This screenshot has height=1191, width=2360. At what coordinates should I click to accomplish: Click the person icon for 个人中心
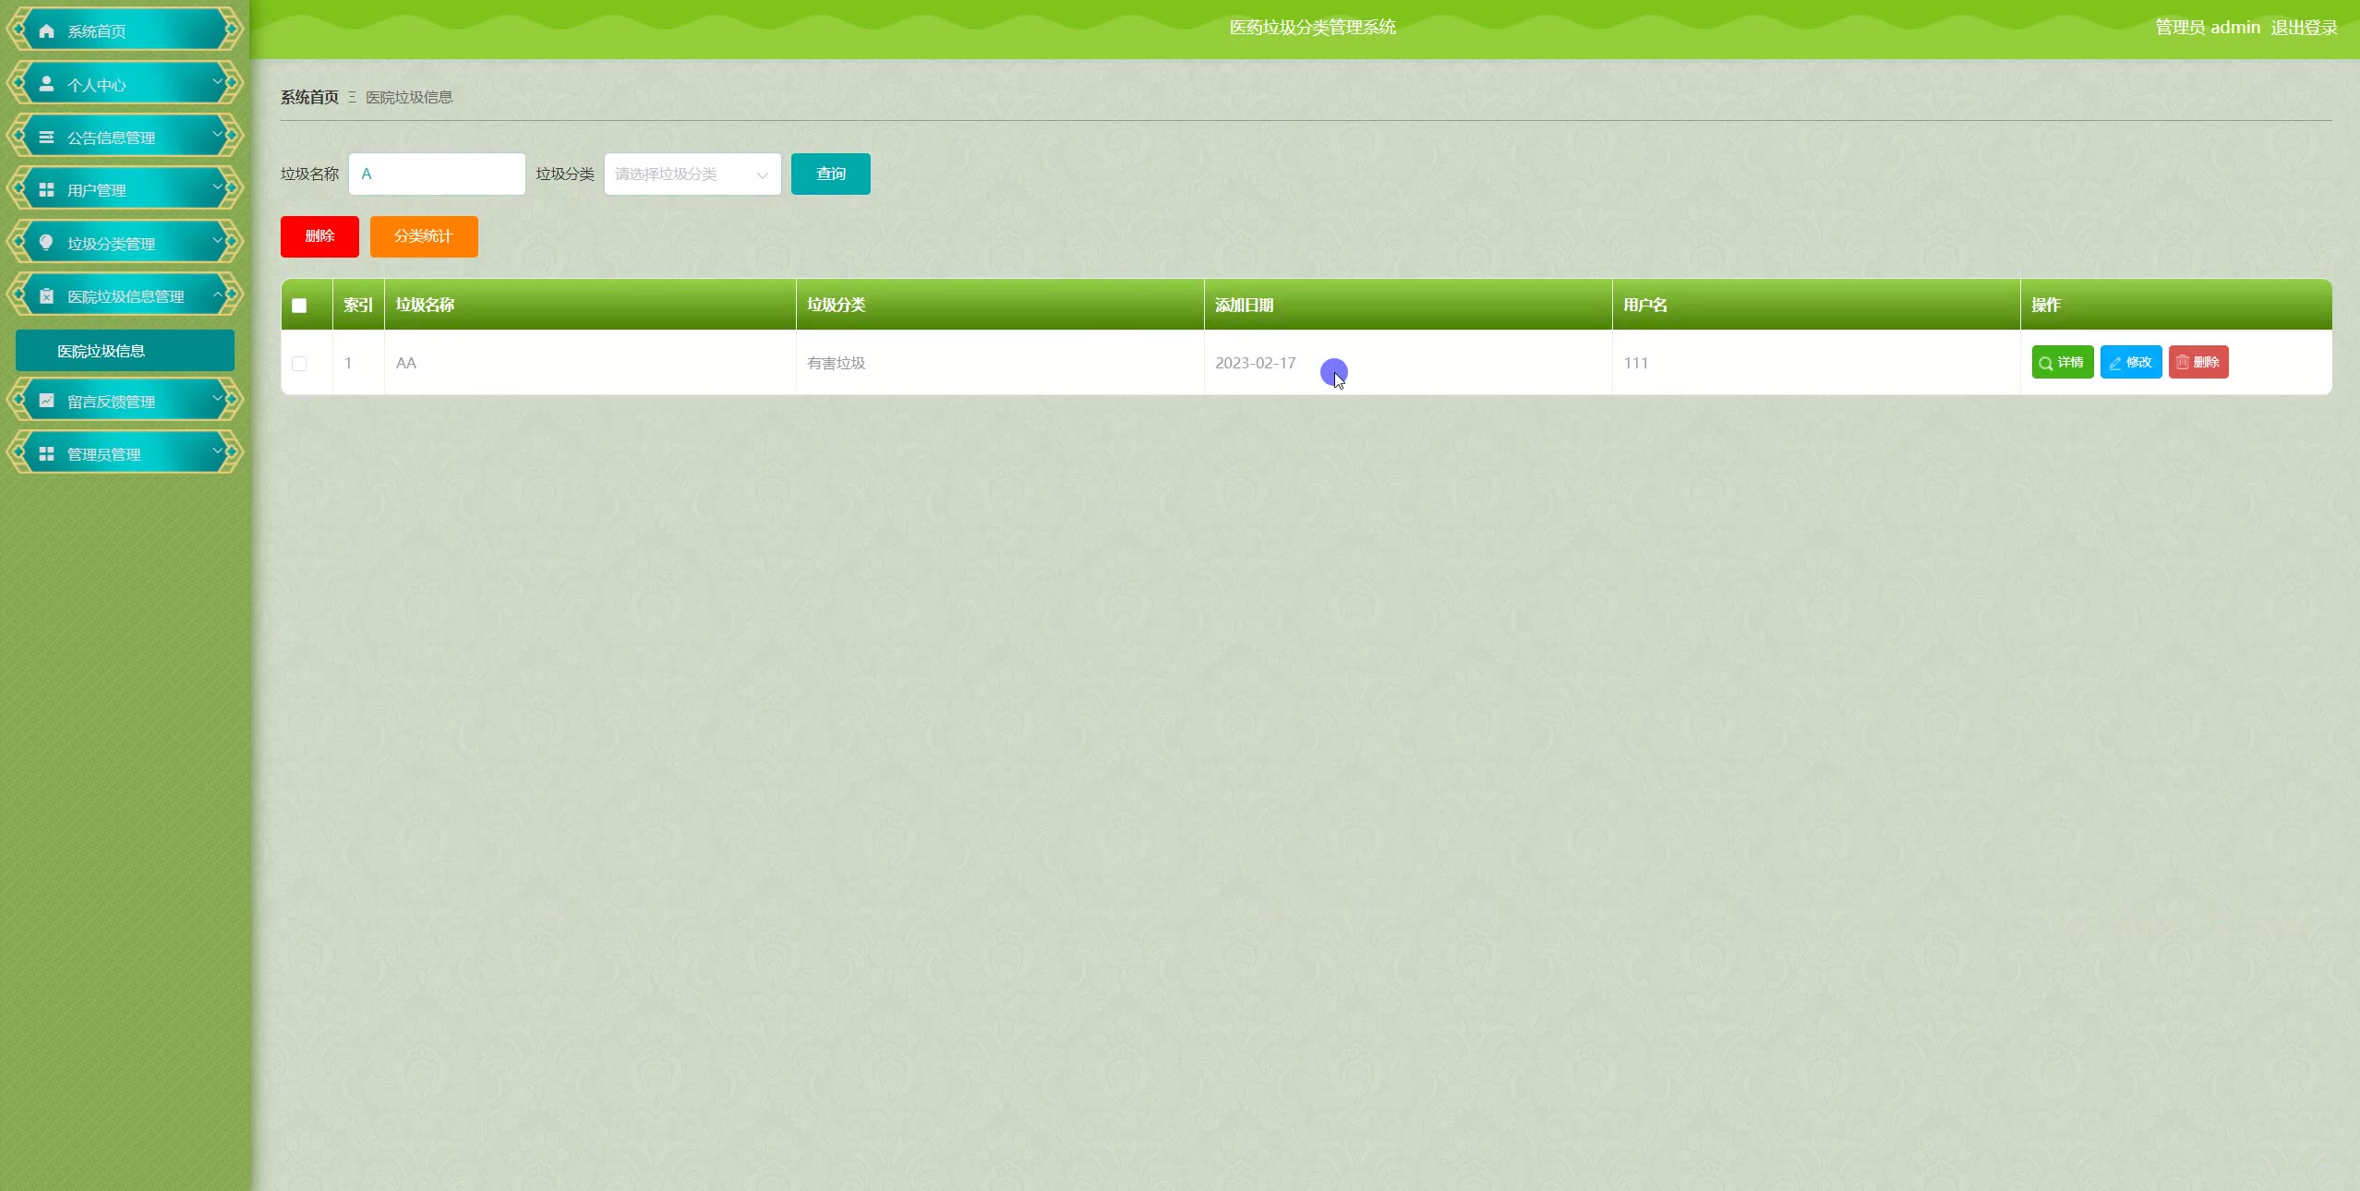(x=46, y=84)
